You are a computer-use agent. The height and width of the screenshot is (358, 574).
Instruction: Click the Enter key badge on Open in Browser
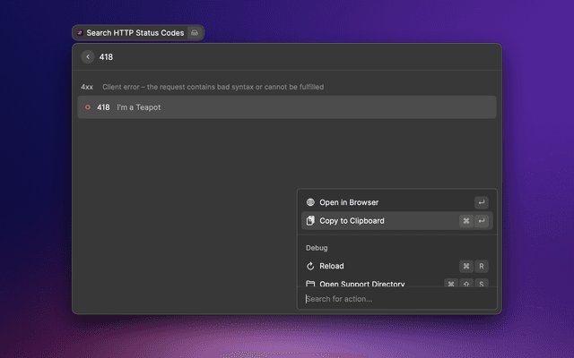[x=482, y=202]
